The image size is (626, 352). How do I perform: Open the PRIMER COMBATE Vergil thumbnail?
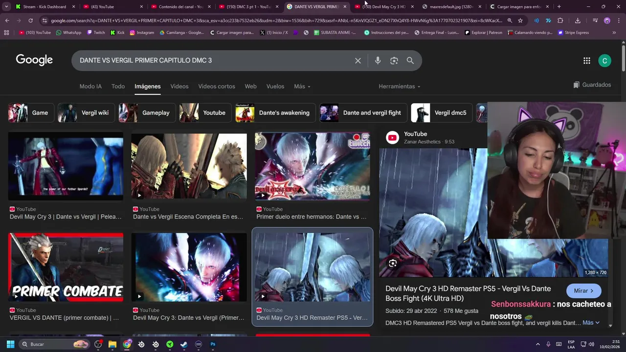click(66, 267)
